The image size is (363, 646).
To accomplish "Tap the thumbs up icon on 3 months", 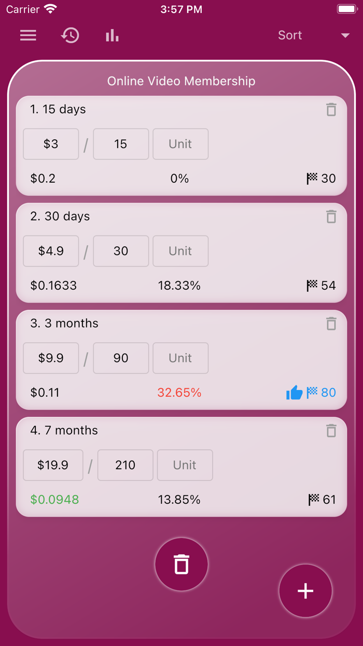I will 294,393.
